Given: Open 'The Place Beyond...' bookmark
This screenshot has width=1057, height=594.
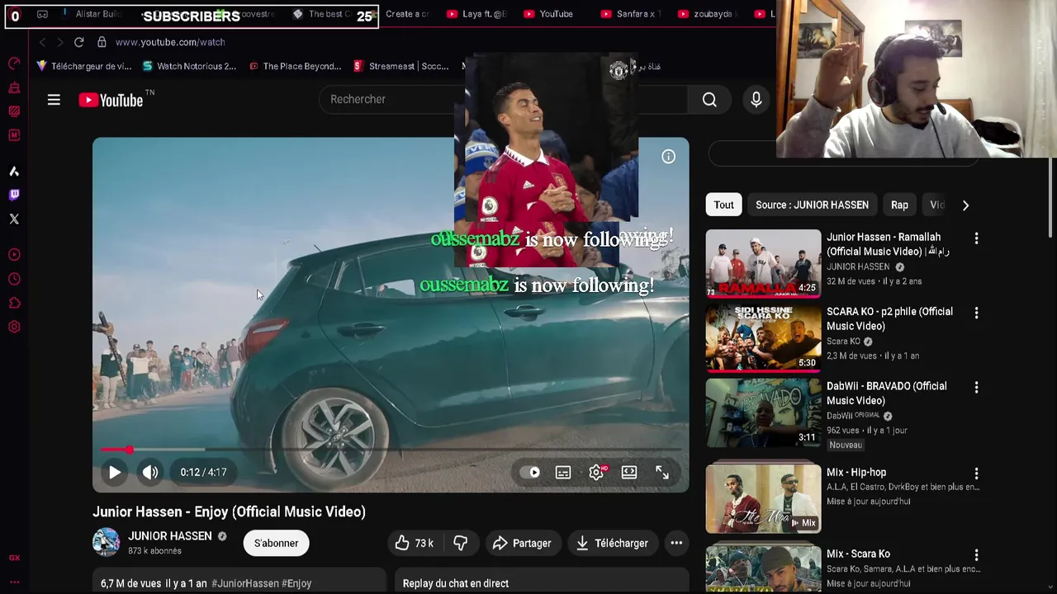Looking at the screenshot, I should coord(295,66).
